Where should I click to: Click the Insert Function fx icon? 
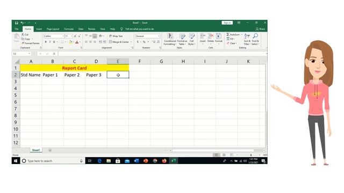pos(54,54)
